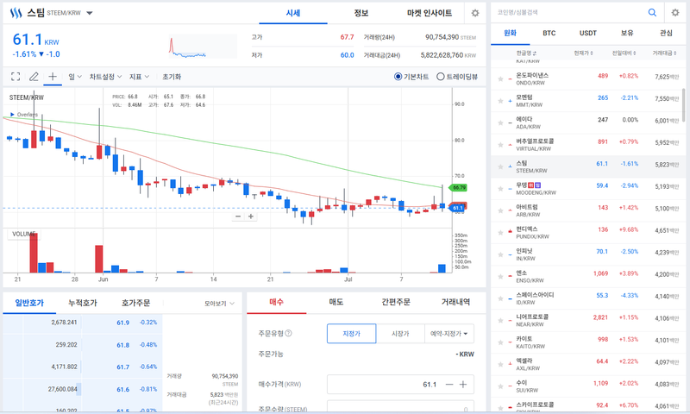Open the market list settings gear
This screenshot has width=690, height=414.
[x=675, y=13]
